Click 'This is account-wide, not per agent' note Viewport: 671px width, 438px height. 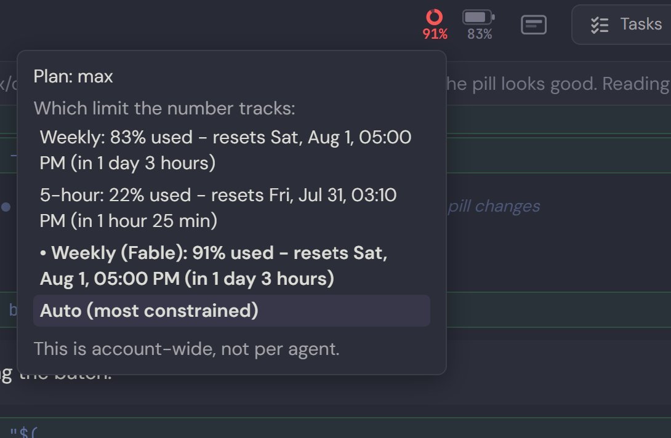point(187,349)
